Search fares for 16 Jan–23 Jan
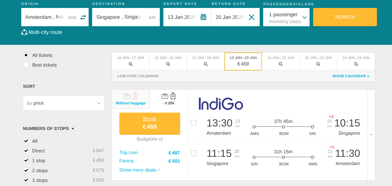392x186 pixels. coord(356,64)
